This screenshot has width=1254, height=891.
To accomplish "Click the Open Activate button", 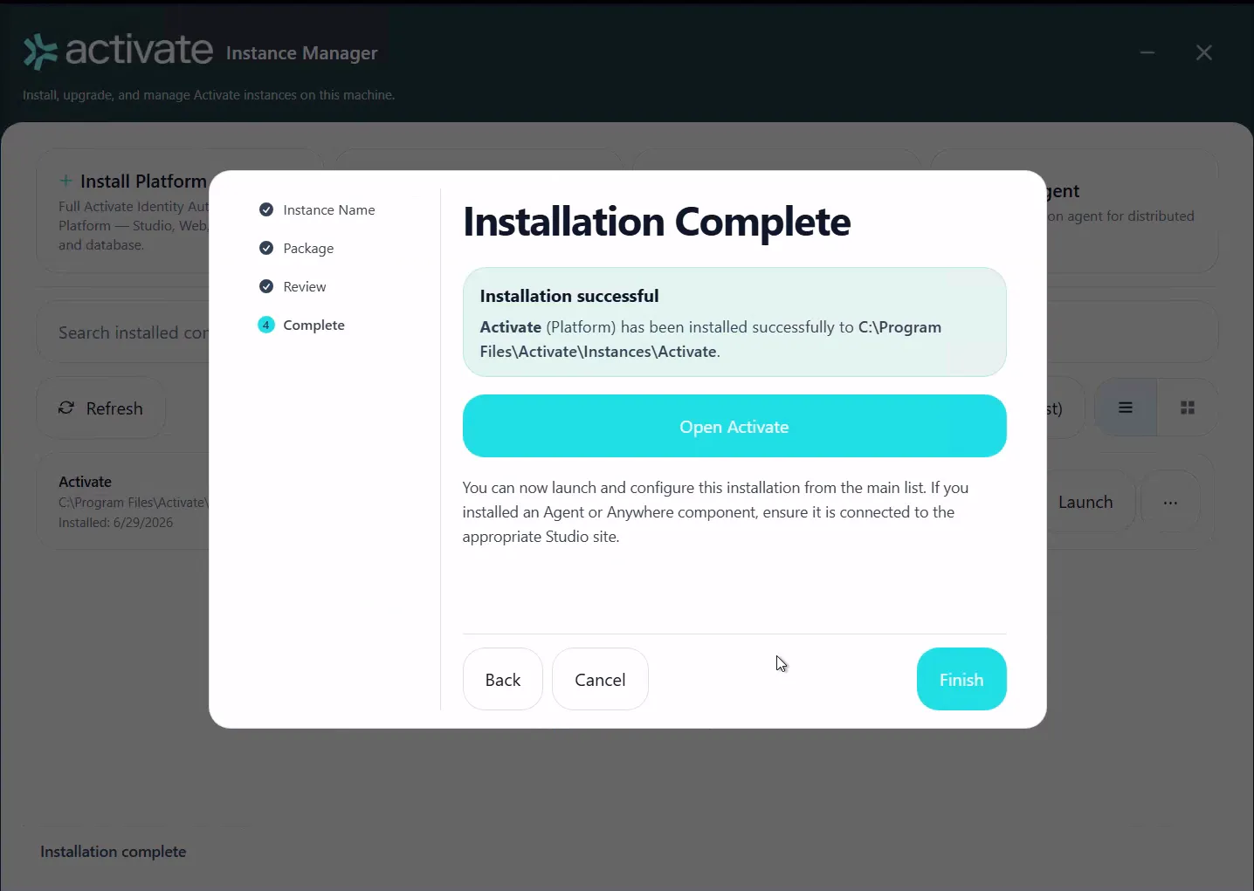I will click(x=734, y=426).
